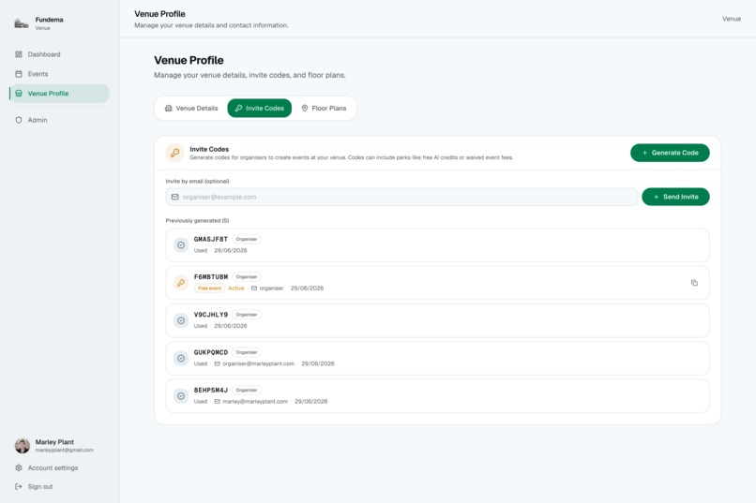This screenshot has height=503, width=756.
Task: Select the V9CJHLY9 code text
Action: pyautogui.click(x=211, y=315)
